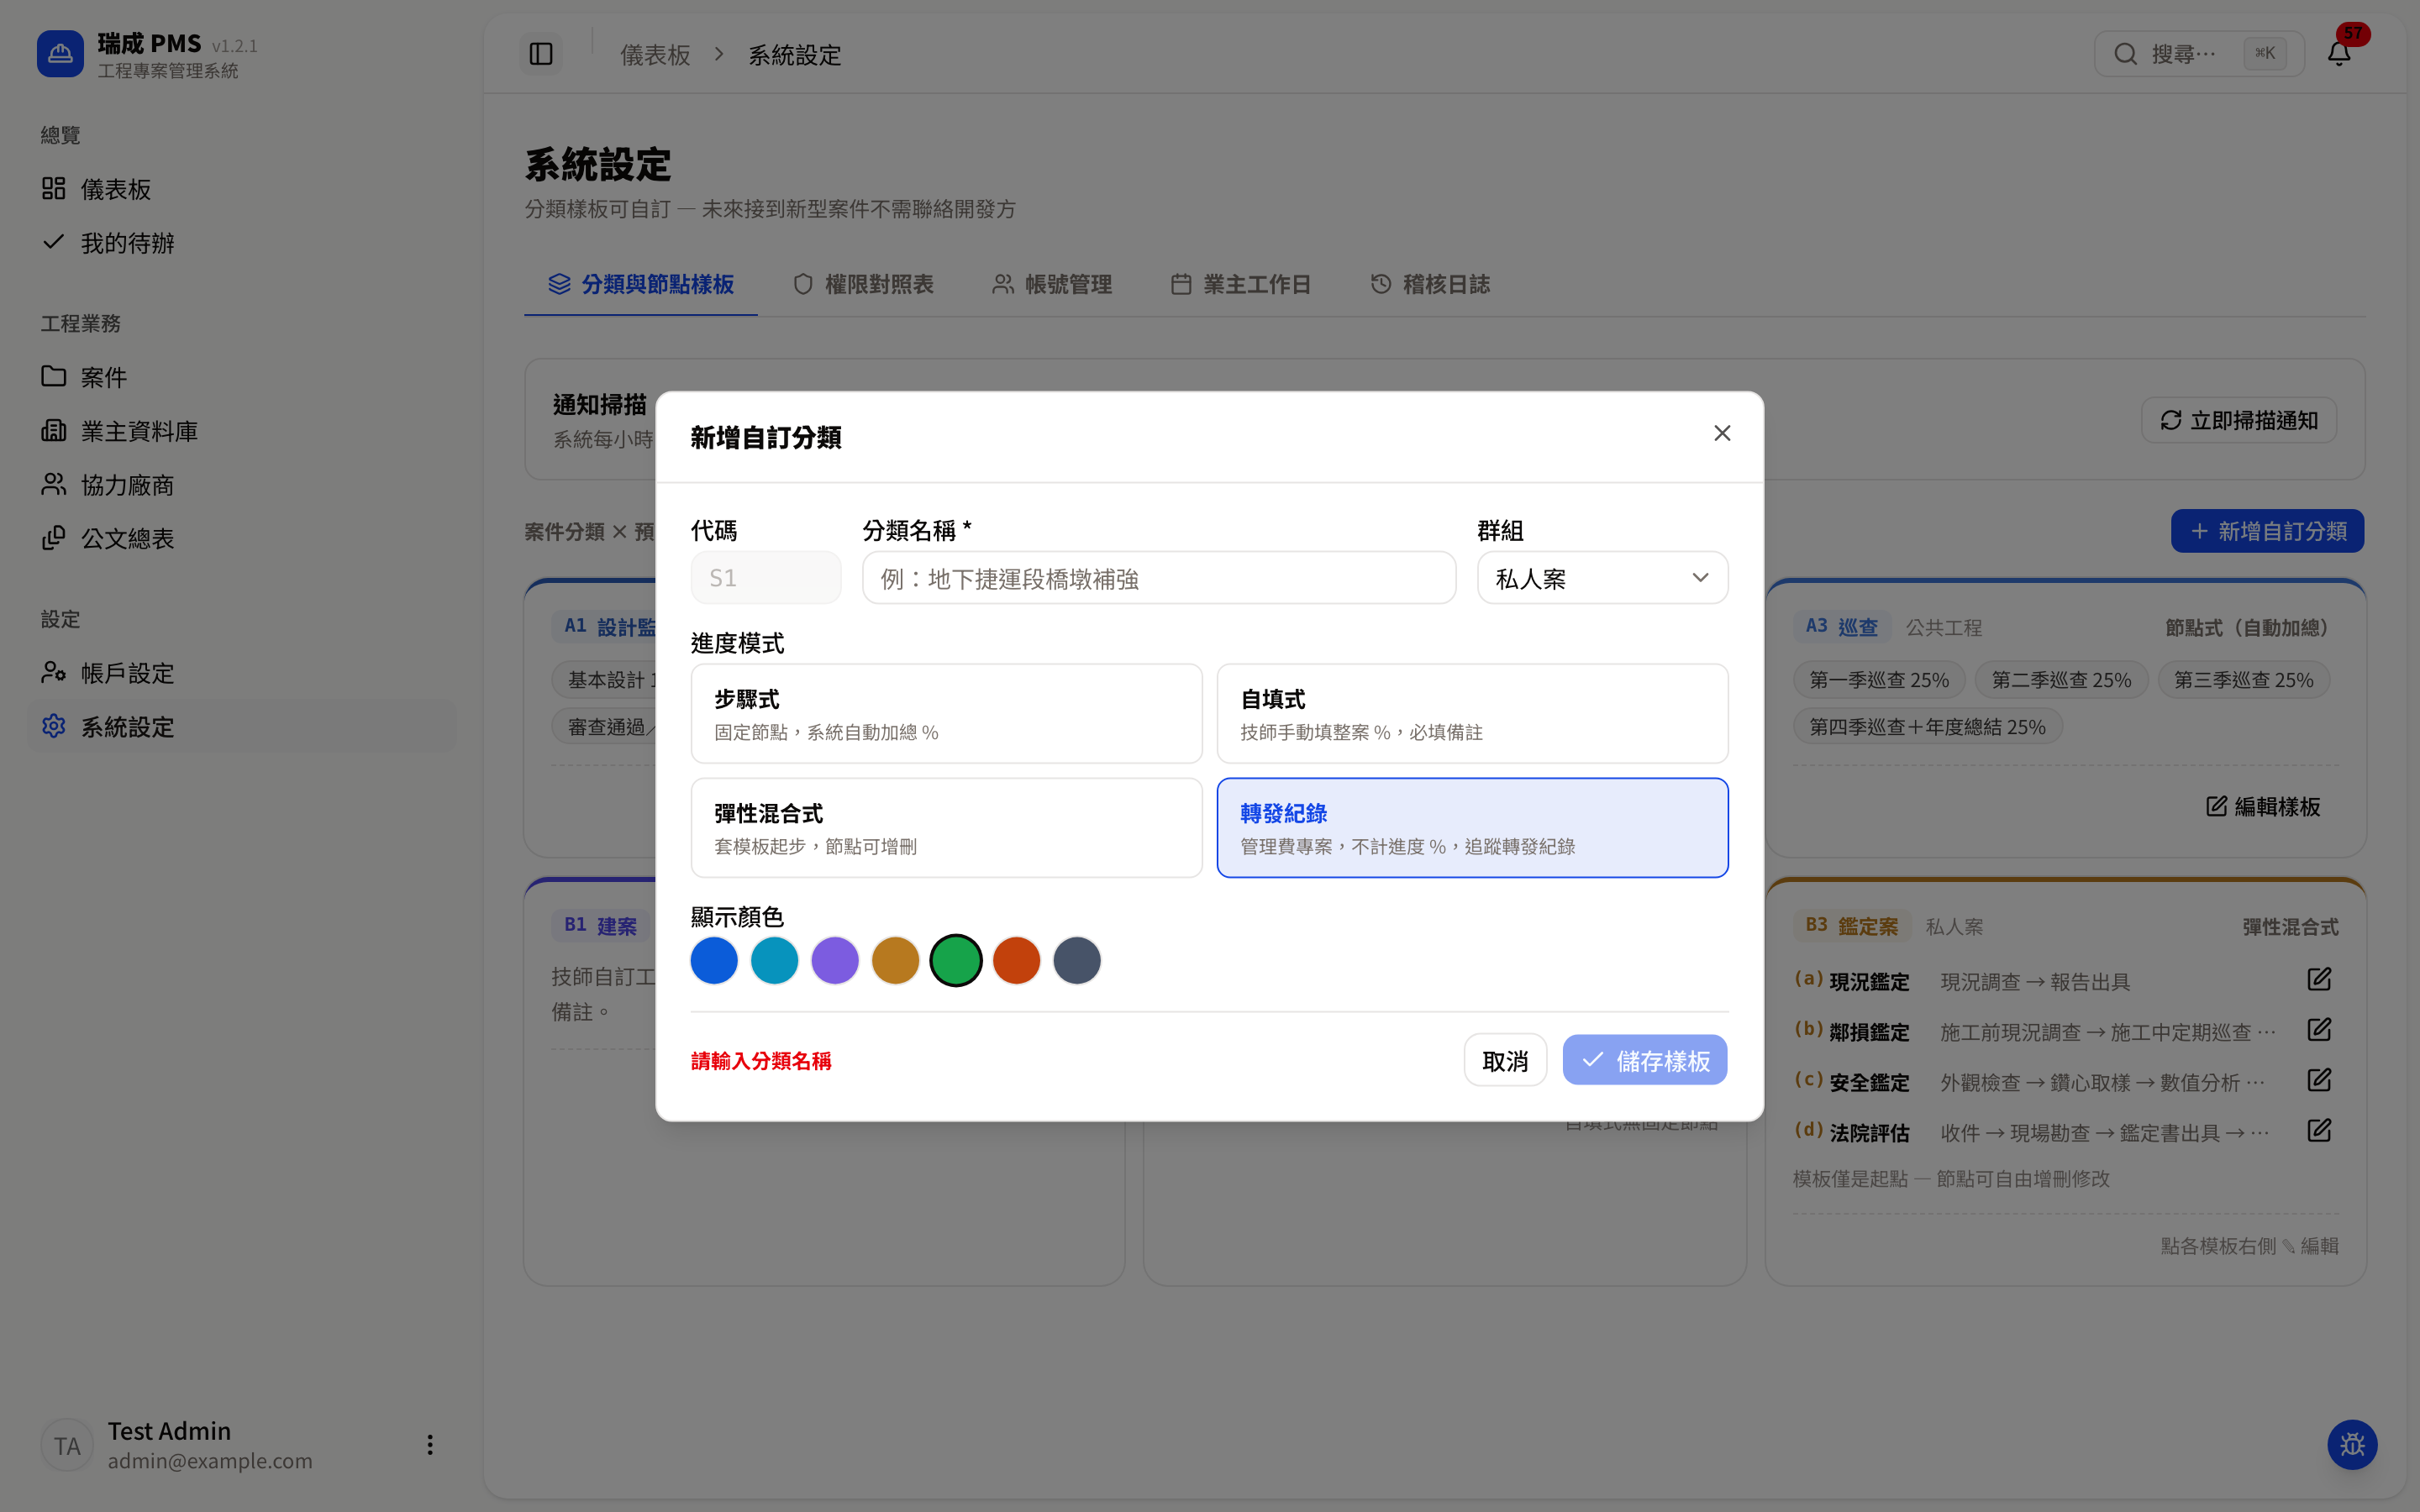2420x1512 pixels.
Task: Pick the amber display color
Action: click(896, 961)
